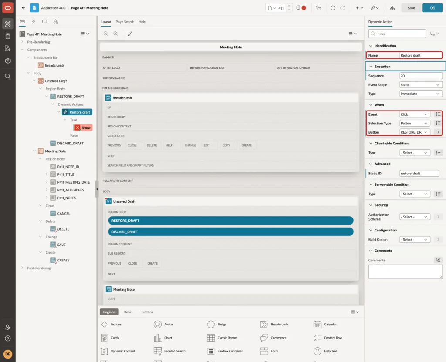Switch gallery to Items tab
This screenshot has width=446, height=362.
tap(128, 312)
